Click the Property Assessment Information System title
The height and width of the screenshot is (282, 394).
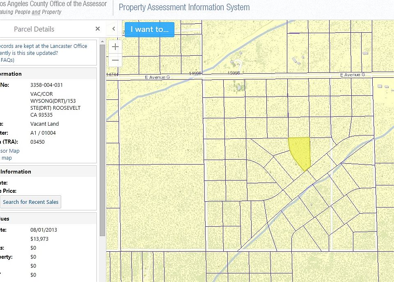click(x=184, y=7)
